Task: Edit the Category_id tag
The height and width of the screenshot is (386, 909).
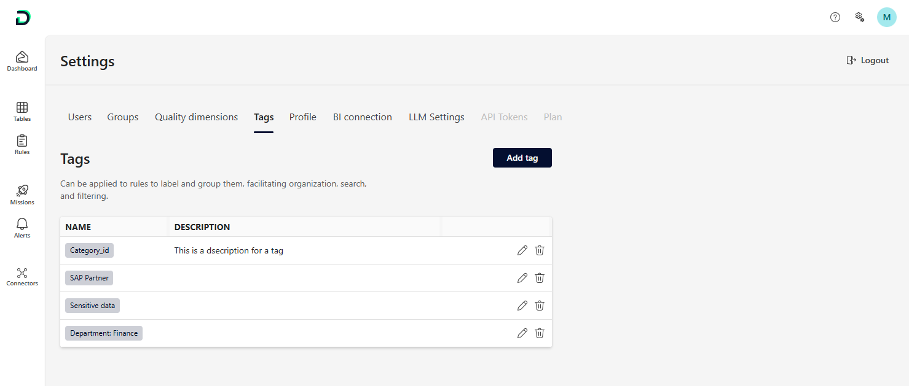Action: click(522, 250)
